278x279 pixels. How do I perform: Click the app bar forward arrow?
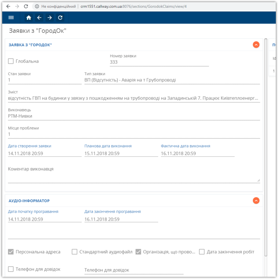coord(49,18)
